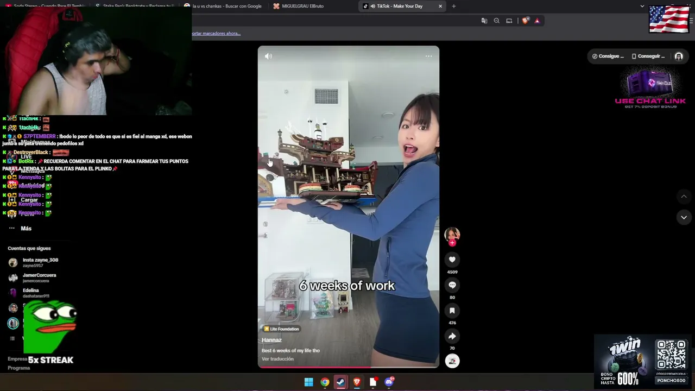The image size is (695, 391).
Task: Go to the next video arrow
Action: pos(684,217)
